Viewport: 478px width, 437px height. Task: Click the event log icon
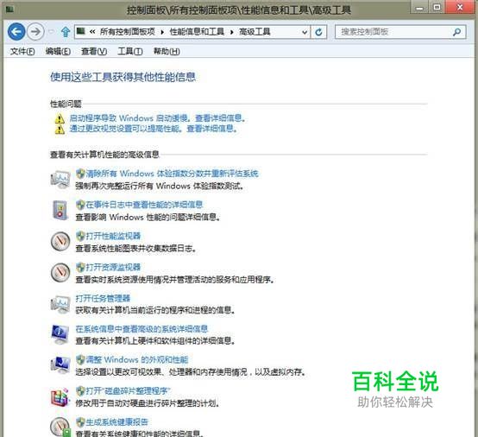point(60,210)
